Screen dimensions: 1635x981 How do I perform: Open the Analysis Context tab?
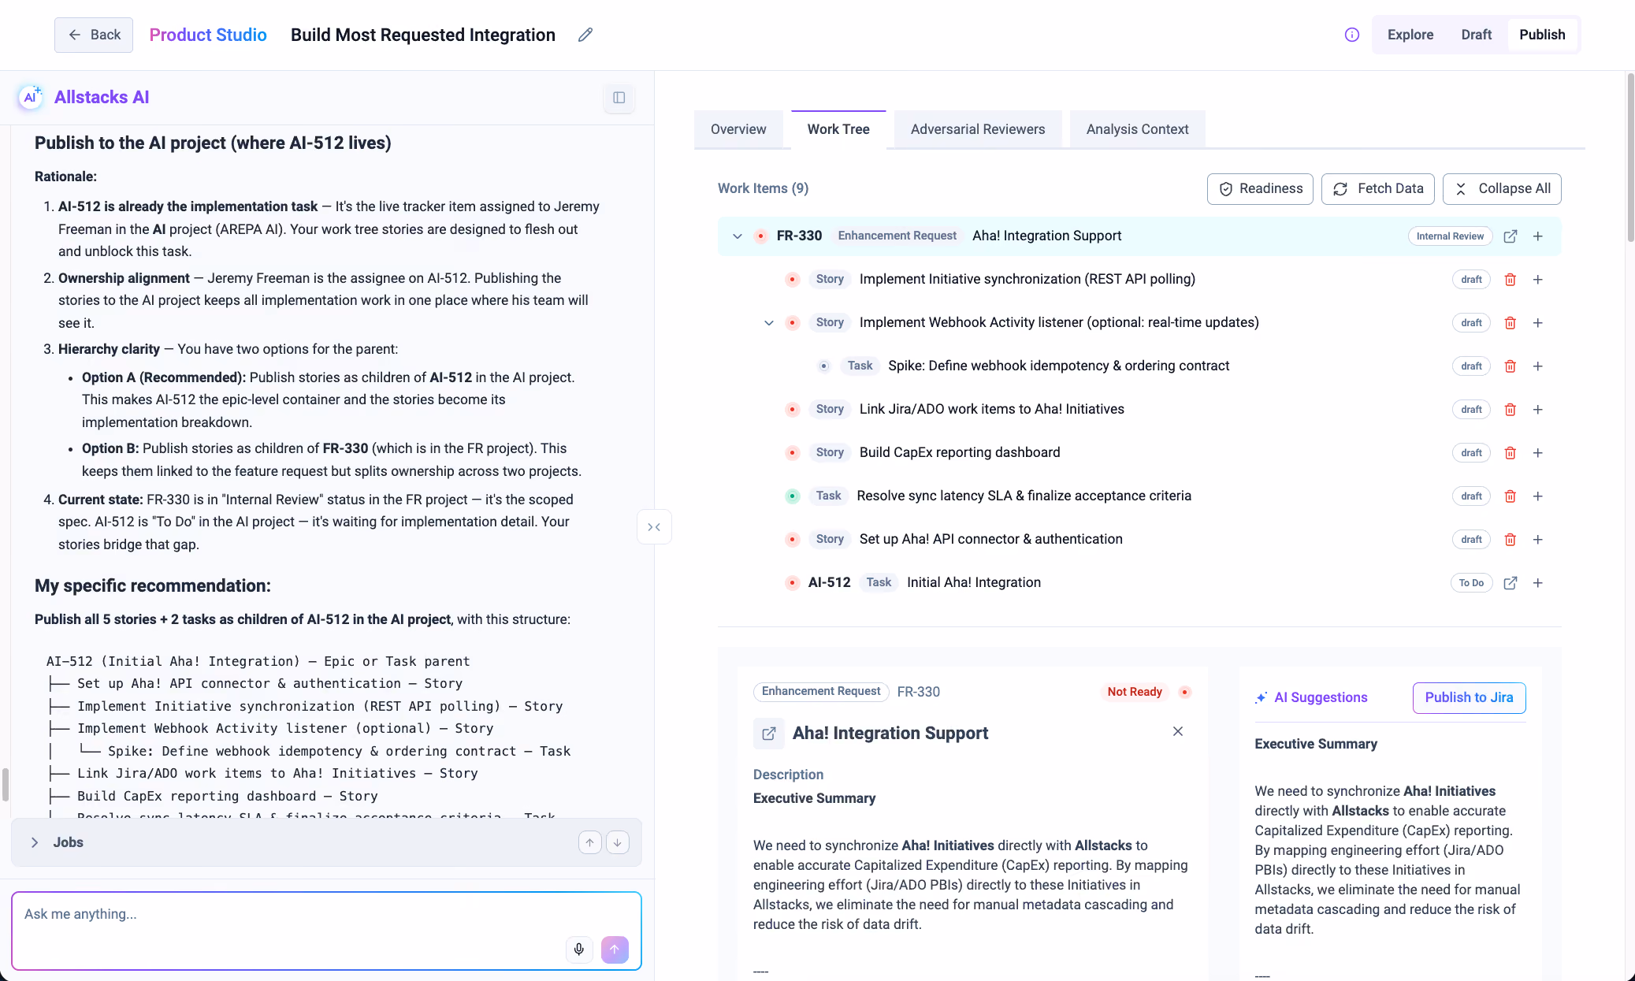coord(1137,129)
